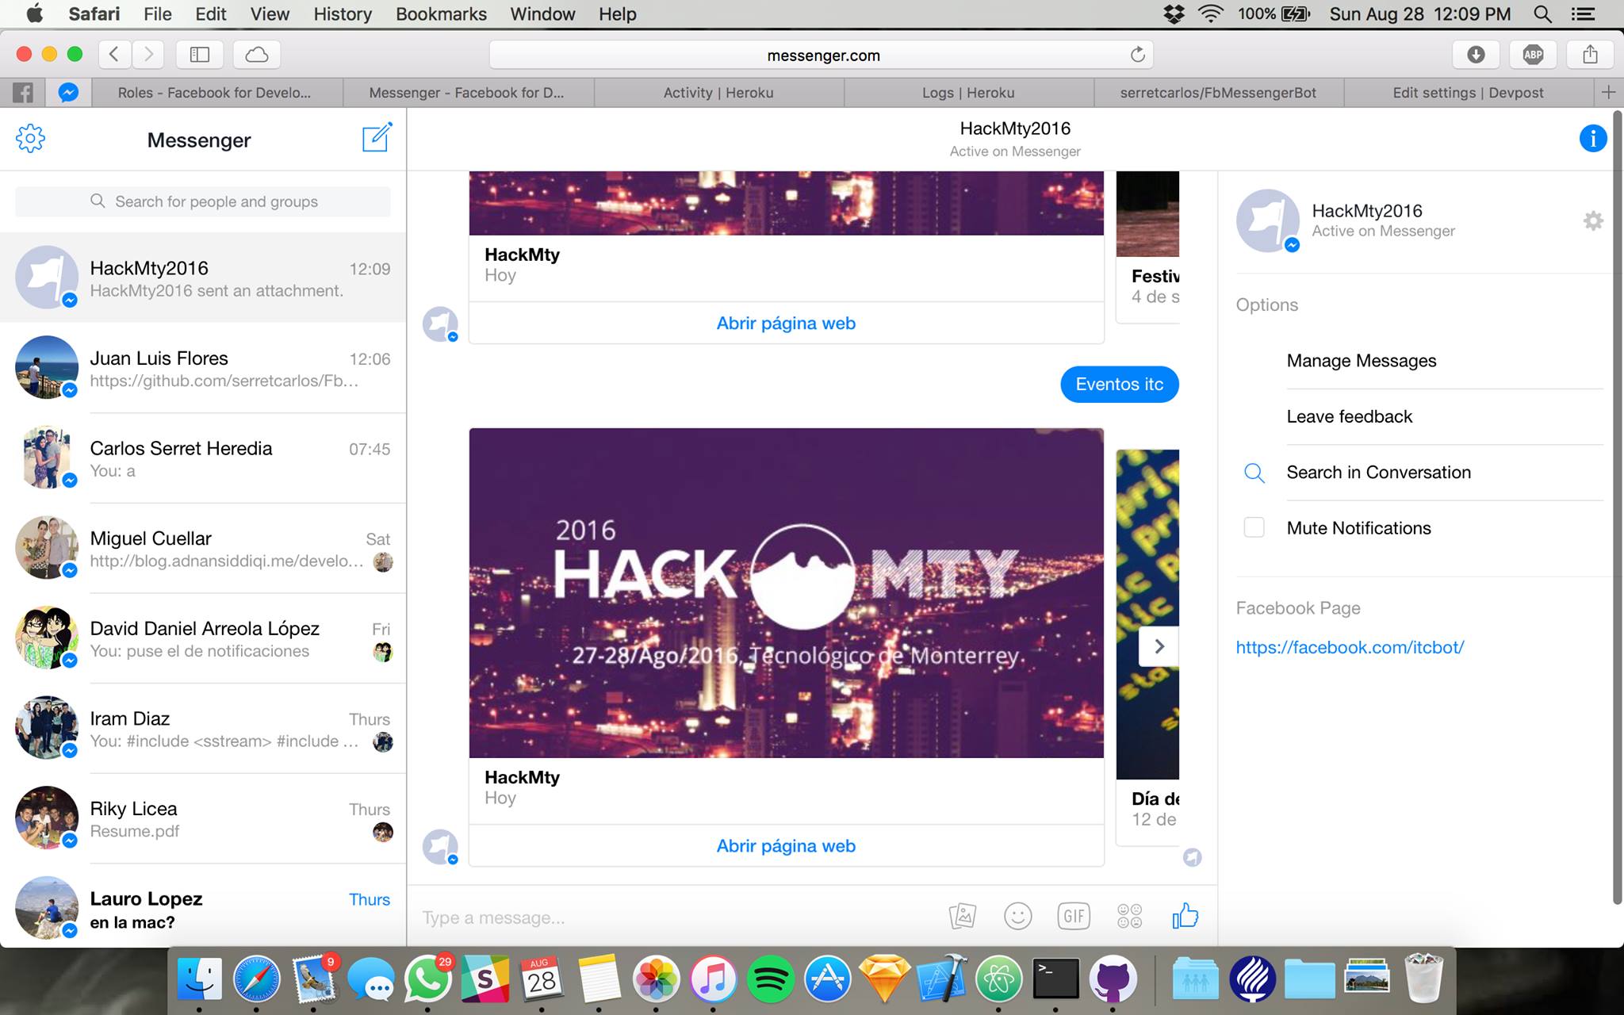Image resolution: width=1624 pixels, height=1015 pixels.
Task: Open the stickers panel
Action: [1129, 917]
